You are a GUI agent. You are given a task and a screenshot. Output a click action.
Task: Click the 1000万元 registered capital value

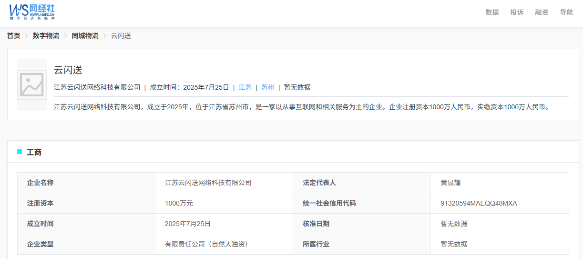[179, 203]
